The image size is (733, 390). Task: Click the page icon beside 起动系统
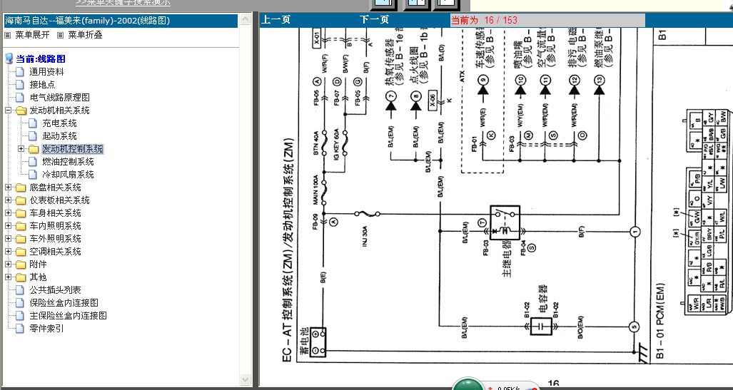coord(33,136)
